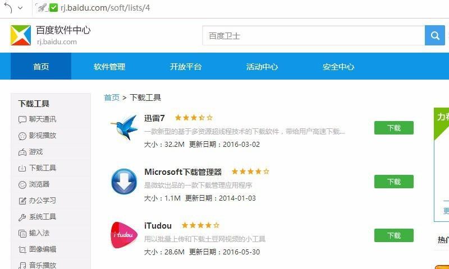Open the 迅雷7 software title
Image resolution: width=449 pixels, height=269 pixels.
155,118
